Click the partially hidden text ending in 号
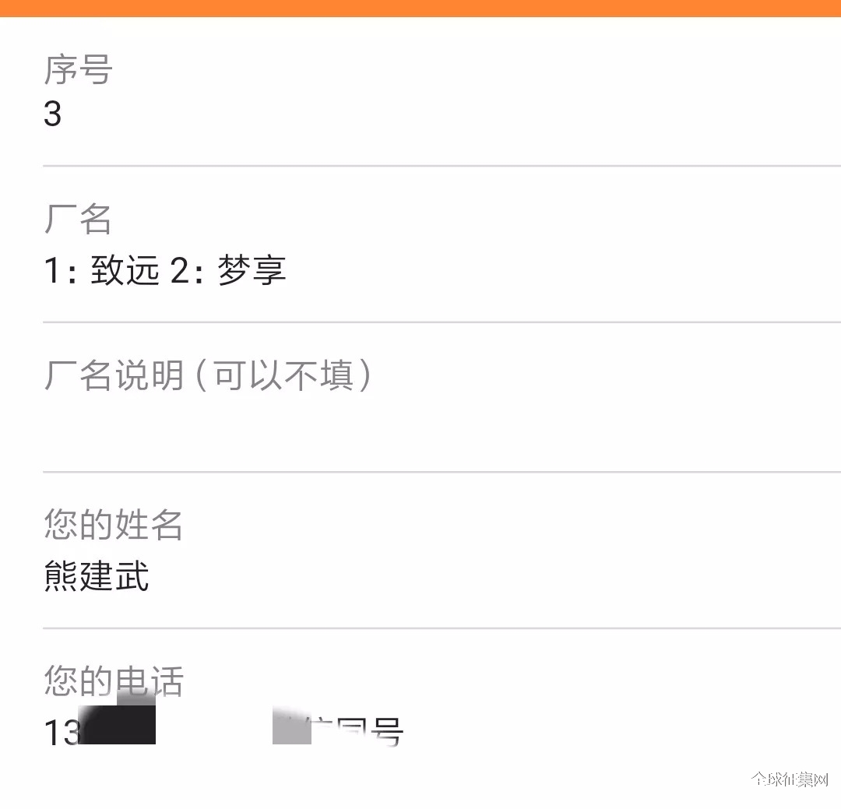 [357, 732]
